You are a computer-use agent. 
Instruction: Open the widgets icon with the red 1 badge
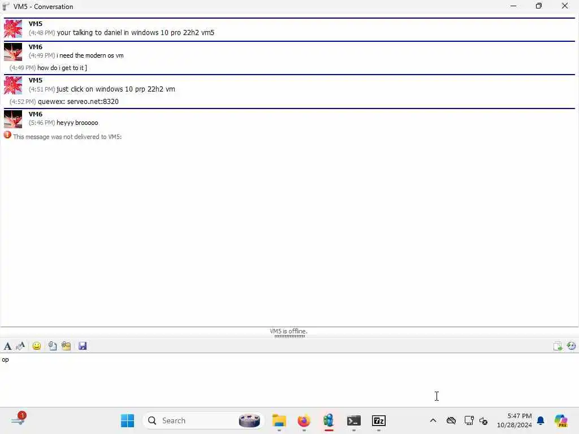click(x=19, y=419)
